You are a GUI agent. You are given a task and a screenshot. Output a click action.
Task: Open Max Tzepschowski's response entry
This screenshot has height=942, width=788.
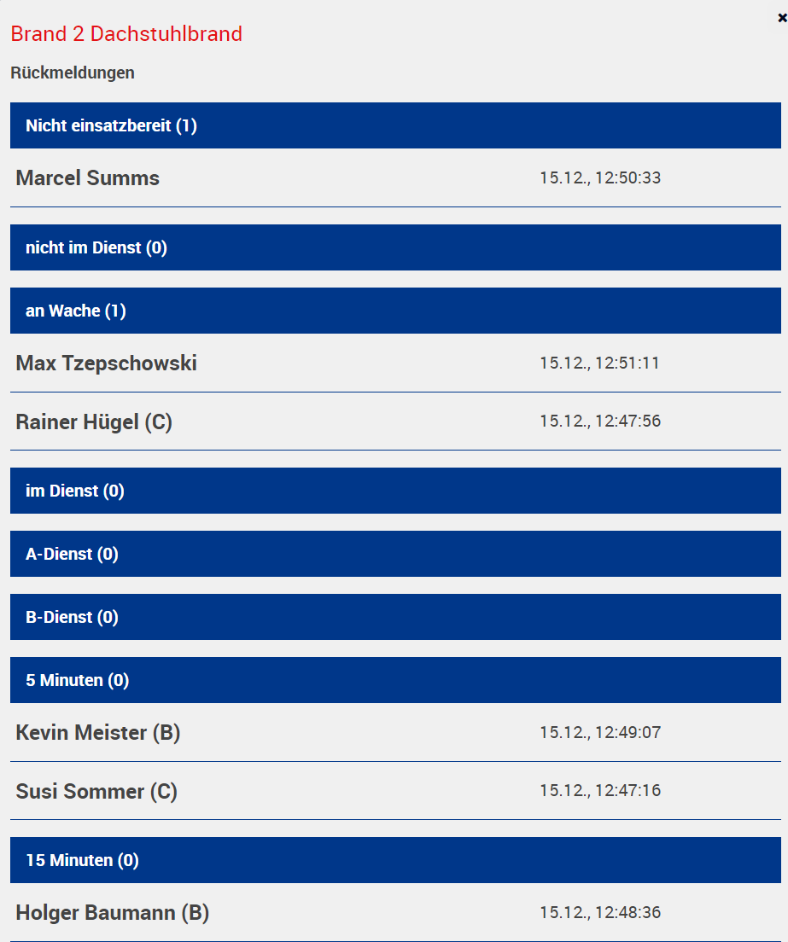pos(107,363)
